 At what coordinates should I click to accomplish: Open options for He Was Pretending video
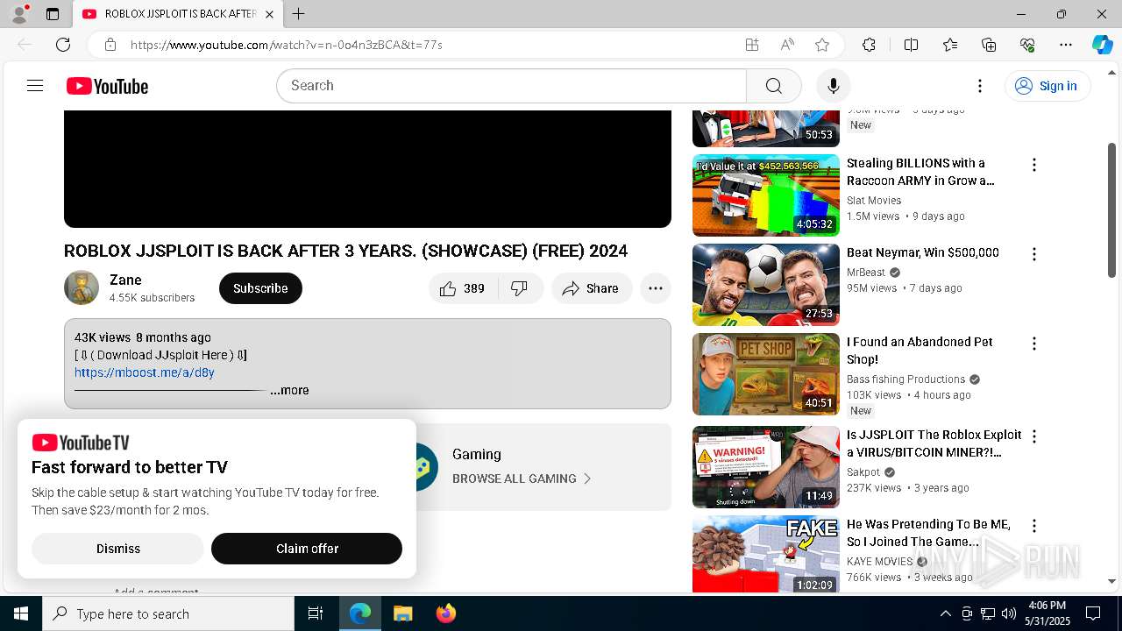(1034, 526)
